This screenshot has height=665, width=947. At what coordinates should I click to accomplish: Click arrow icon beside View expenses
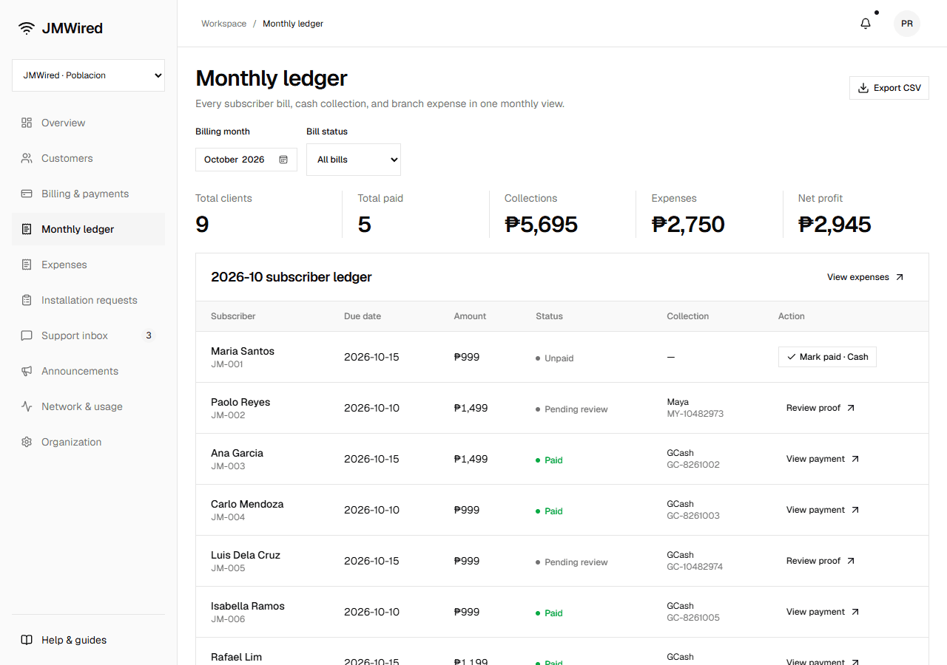pos(900,277)
